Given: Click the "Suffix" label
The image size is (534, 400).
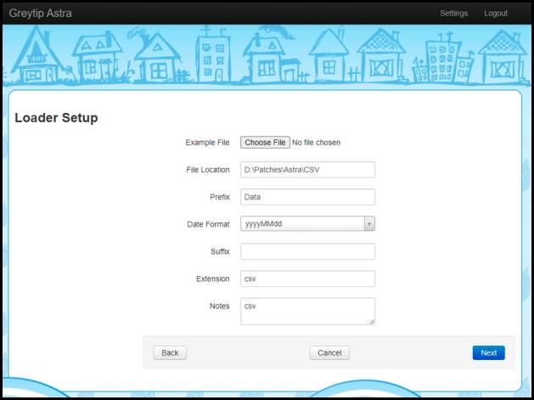Looking at the screenshot, I should [x=220, y=251].
